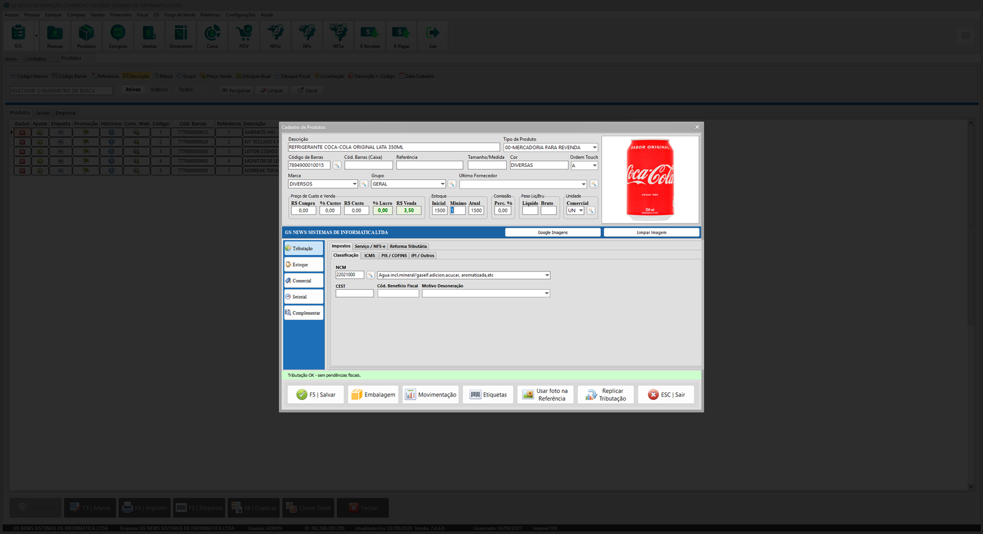Click the Histórico icon in product row 3
The height and width of the screenshot is (534, 983).
pyautogui.click(x=111, y=152)
